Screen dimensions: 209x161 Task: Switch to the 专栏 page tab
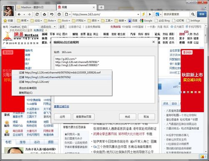pyautogui.click(x=8, y=142)
